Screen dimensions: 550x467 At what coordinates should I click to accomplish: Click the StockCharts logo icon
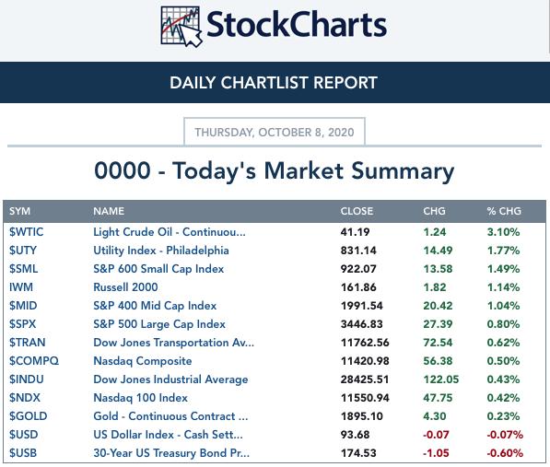tap(181, 27)
